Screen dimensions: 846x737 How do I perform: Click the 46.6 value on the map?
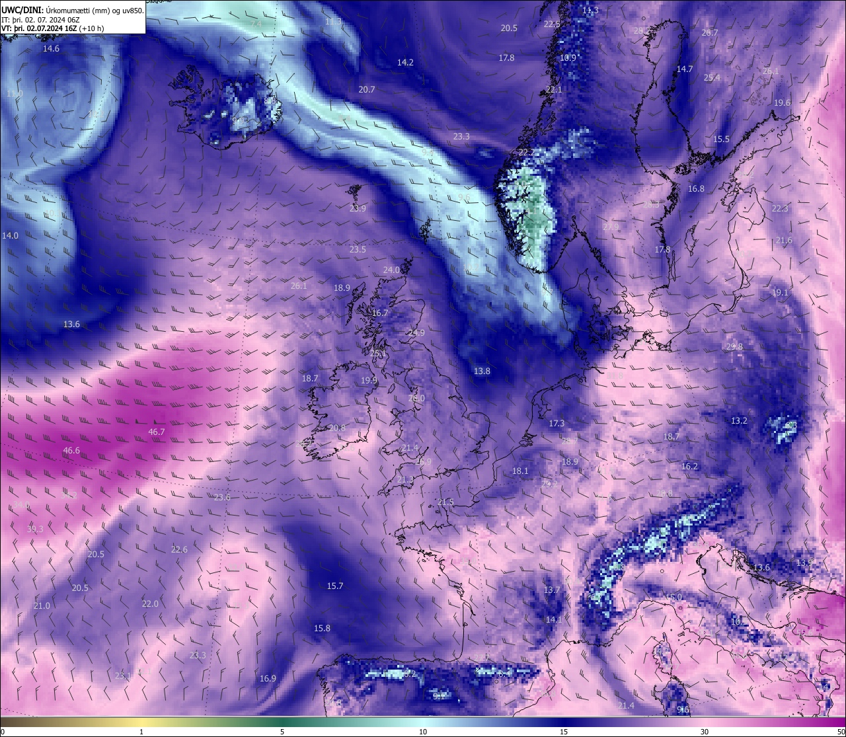[x=71, y=450]
